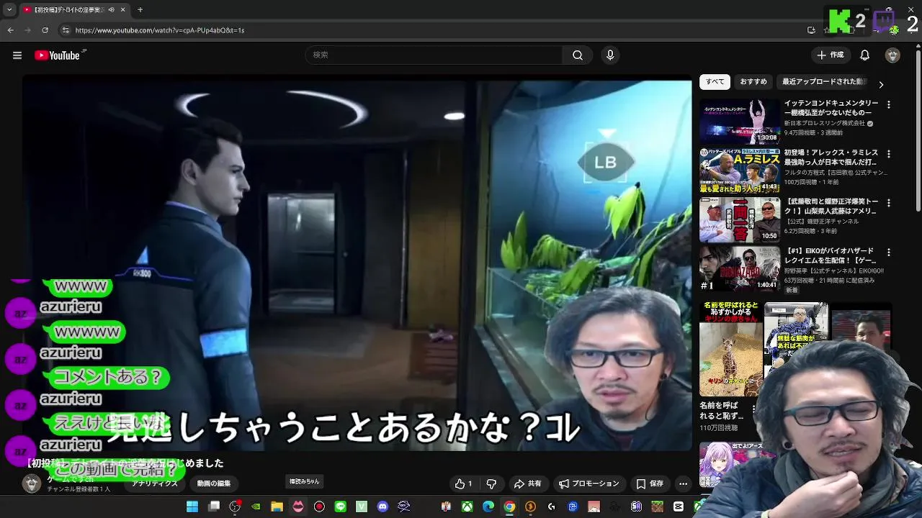The image size is (922, 518).
Task: Dislike the video with thumbs down
Action: [491, 484]
